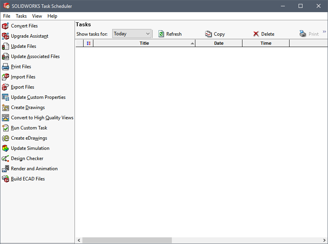Click the Delete button label

pos(268,34)
